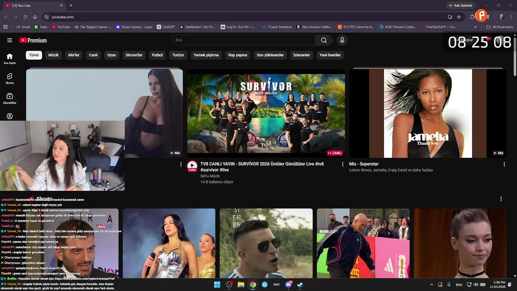Open Chrome's three-dot menu
This screenshot has height=291, width=517.
tap(511, 17)
